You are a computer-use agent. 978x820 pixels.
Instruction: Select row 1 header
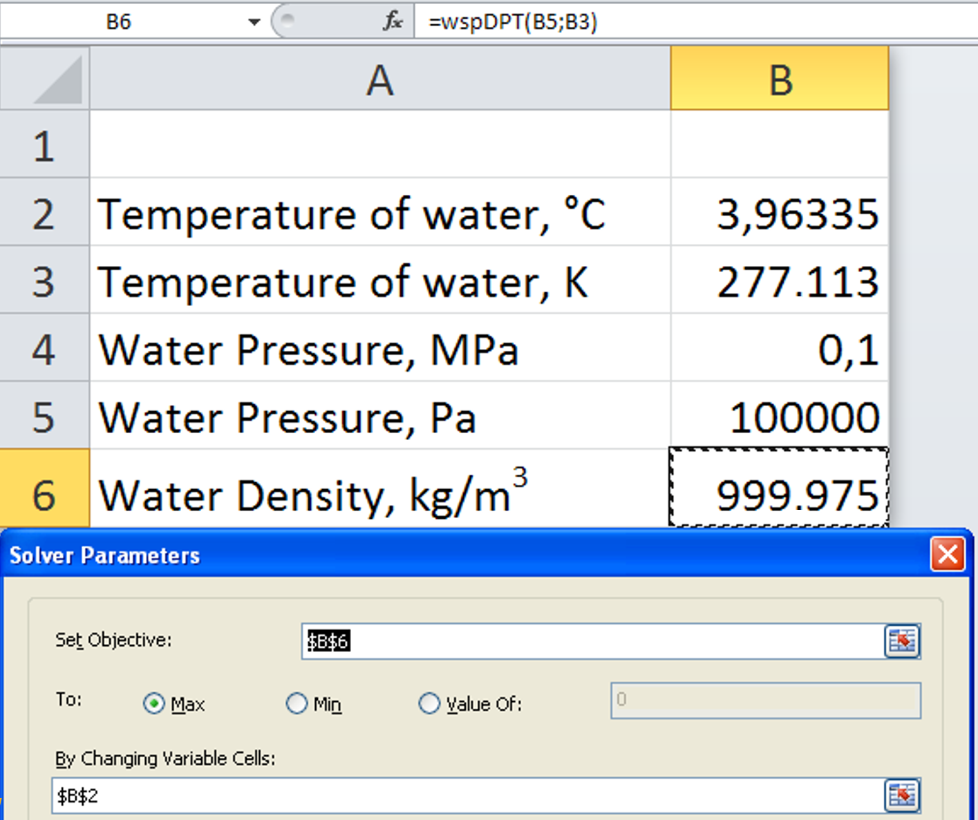pyautogui.click(x=45, y=144)
